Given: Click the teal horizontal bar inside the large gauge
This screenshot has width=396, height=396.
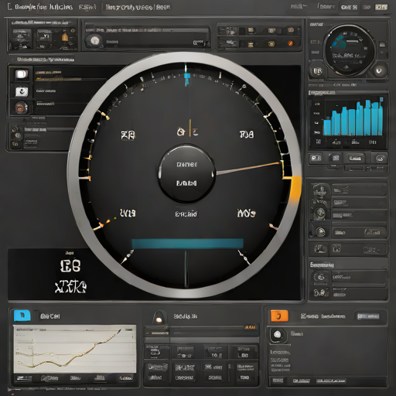Looking at the screenshot, I should (187, 244).
